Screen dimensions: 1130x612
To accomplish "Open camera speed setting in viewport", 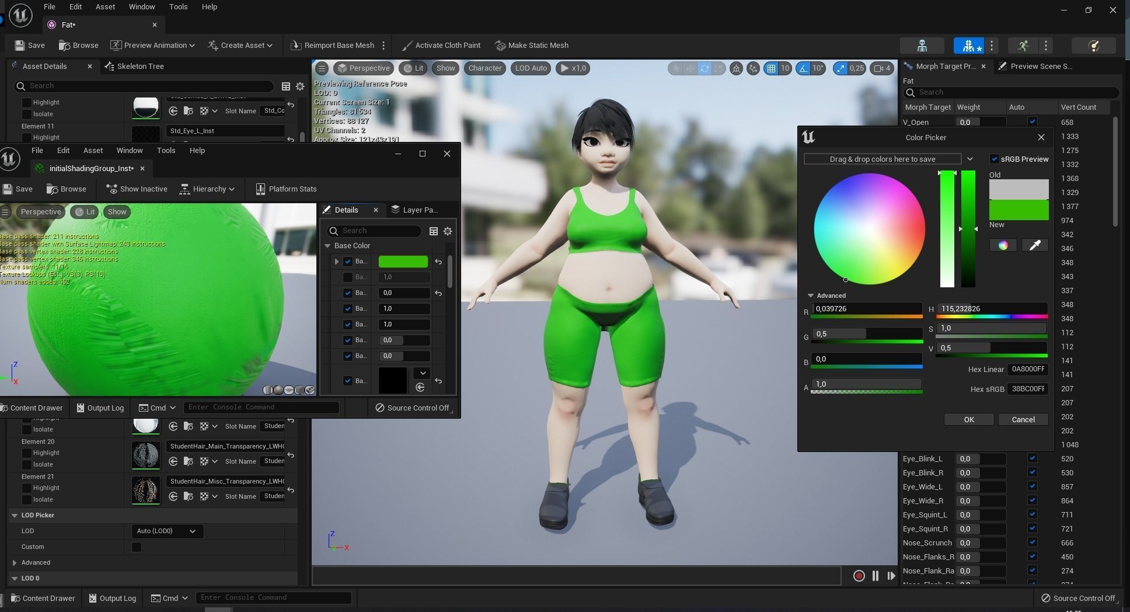I will point(883,68).
